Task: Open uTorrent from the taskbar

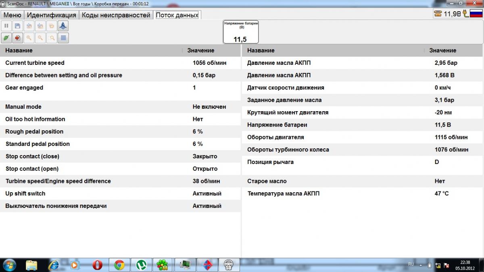Action: tap(141, 265)
